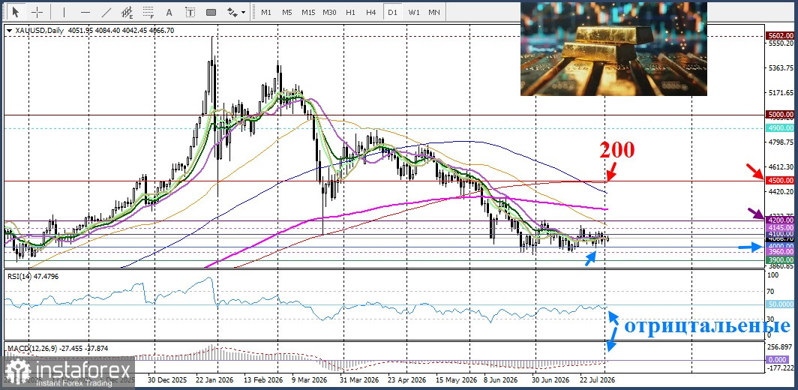Screen dimensions: 798x390
Task: Open the Arrows tool dropdown arrow
Action: point(243,12)
